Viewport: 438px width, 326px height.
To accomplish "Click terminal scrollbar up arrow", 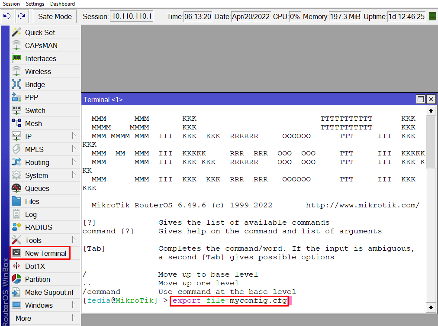I will coord(431,111).
